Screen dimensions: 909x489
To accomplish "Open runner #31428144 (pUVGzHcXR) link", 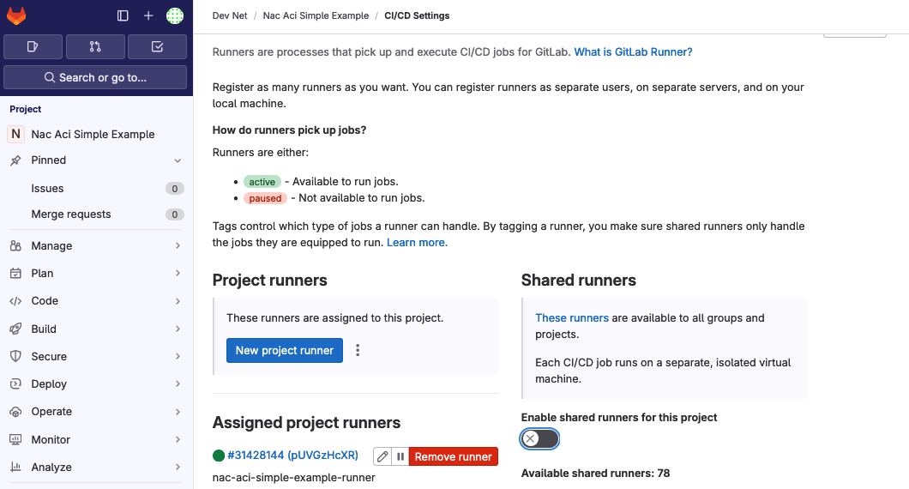I will 292,456.
